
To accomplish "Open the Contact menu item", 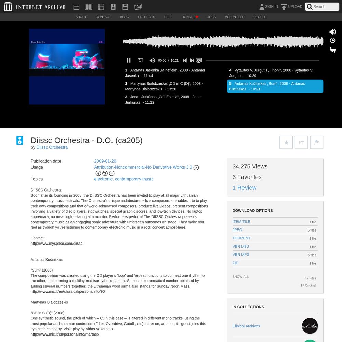I will coord(103,17).
